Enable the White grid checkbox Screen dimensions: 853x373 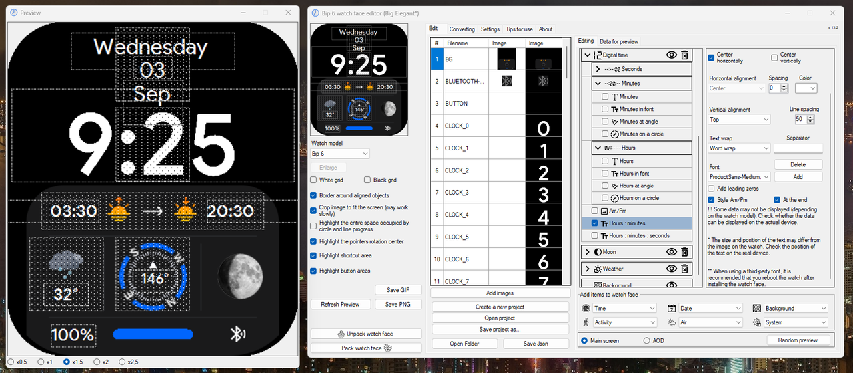click(x=314, y=180)
